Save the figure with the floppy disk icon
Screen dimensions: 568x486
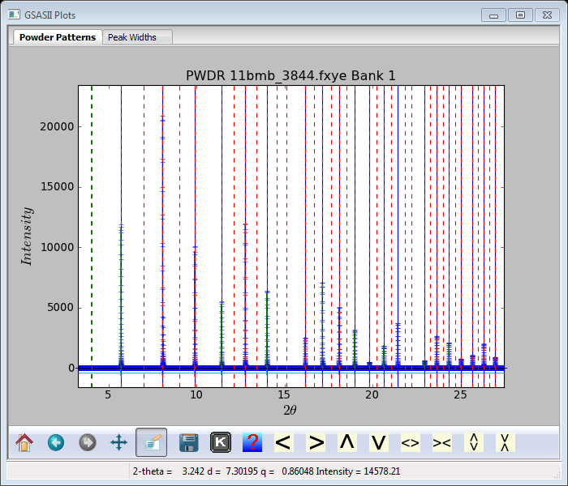[189, 442]
